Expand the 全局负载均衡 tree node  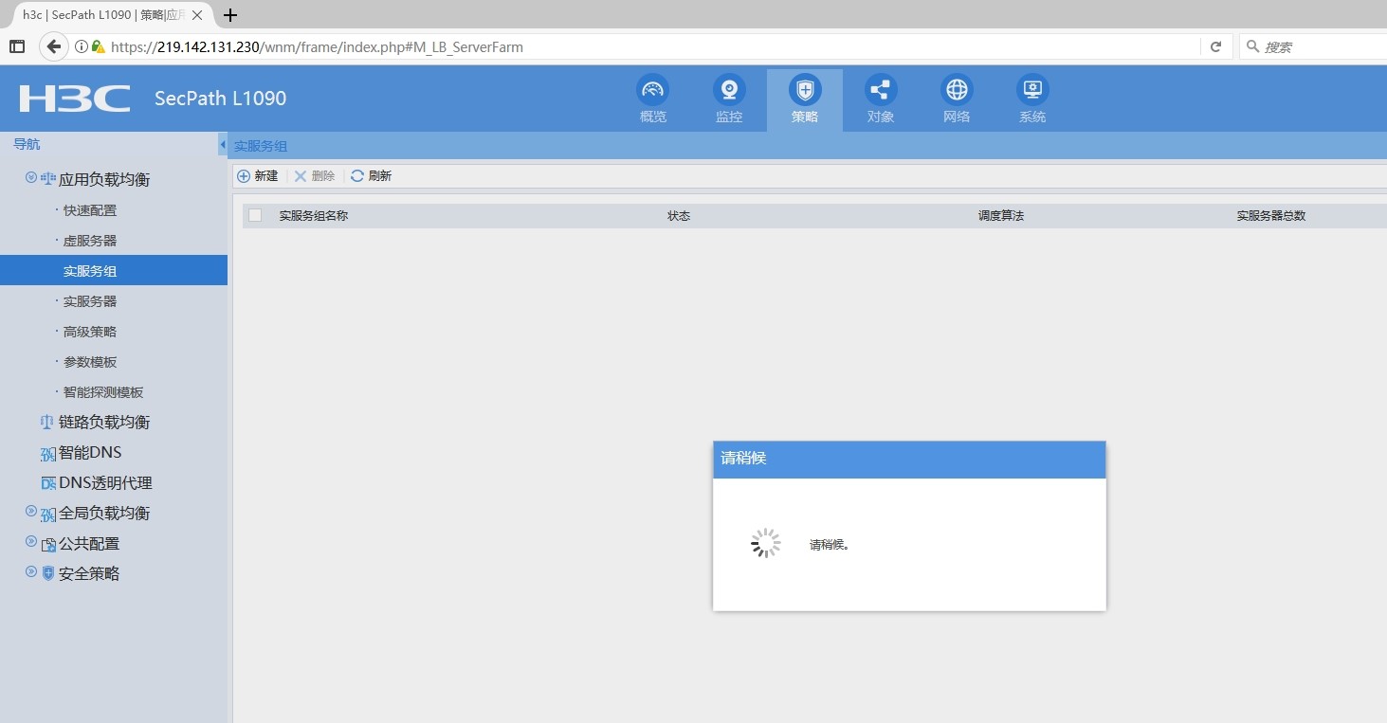click(x=31, y=512)
